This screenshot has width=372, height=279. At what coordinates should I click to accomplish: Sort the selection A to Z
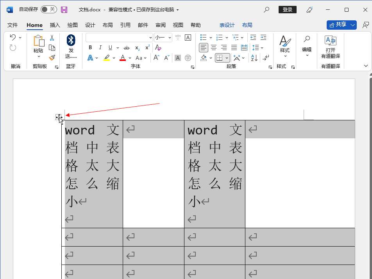click(254, 58)
